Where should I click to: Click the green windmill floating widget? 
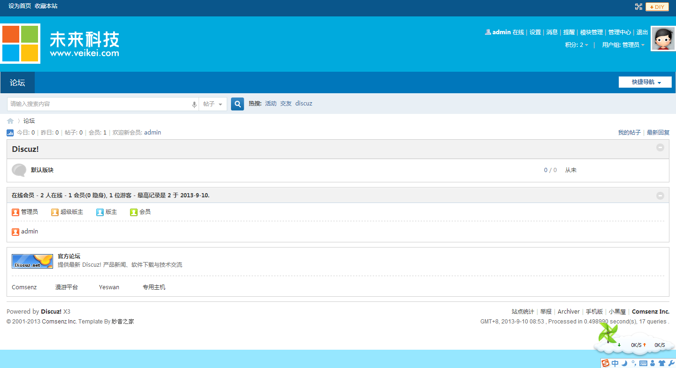608,333
